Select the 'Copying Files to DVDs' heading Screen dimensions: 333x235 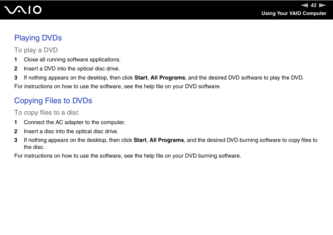[x=53, y=101]
